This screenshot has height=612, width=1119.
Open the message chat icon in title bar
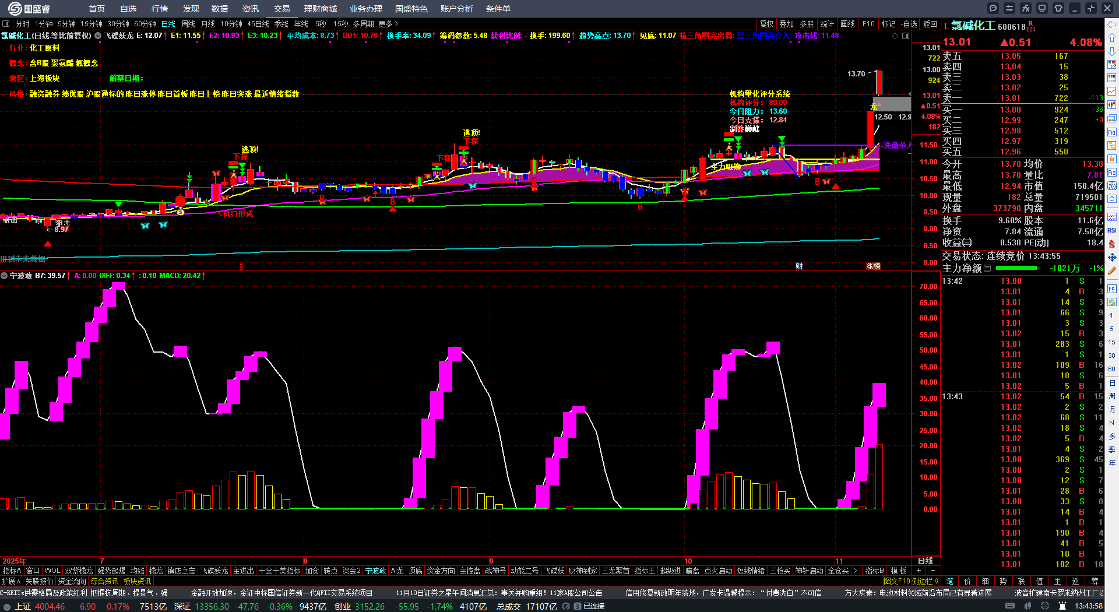click(993, 8)
